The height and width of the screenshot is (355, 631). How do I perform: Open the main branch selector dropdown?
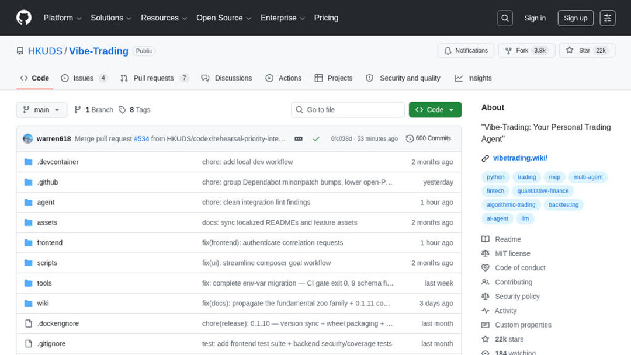(41, 110)
